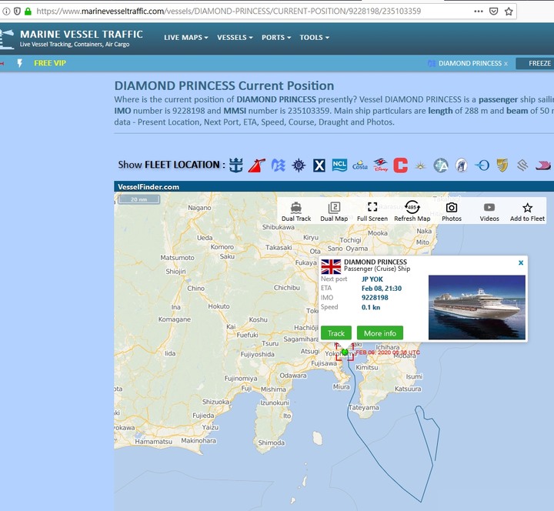Click the green Track button
This screenshot has height=511, width=554.
coord(336,333)
